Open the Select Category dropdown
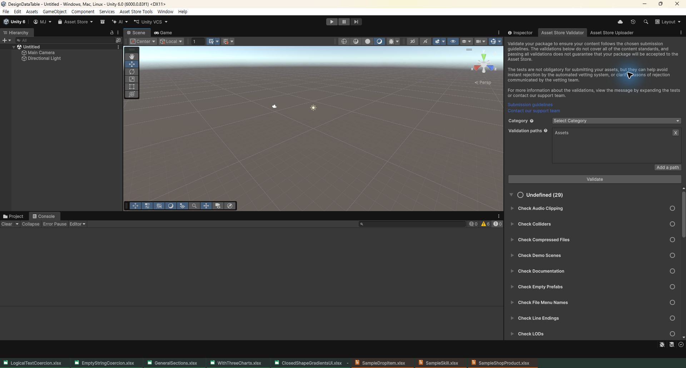 (x=616, y=121)
